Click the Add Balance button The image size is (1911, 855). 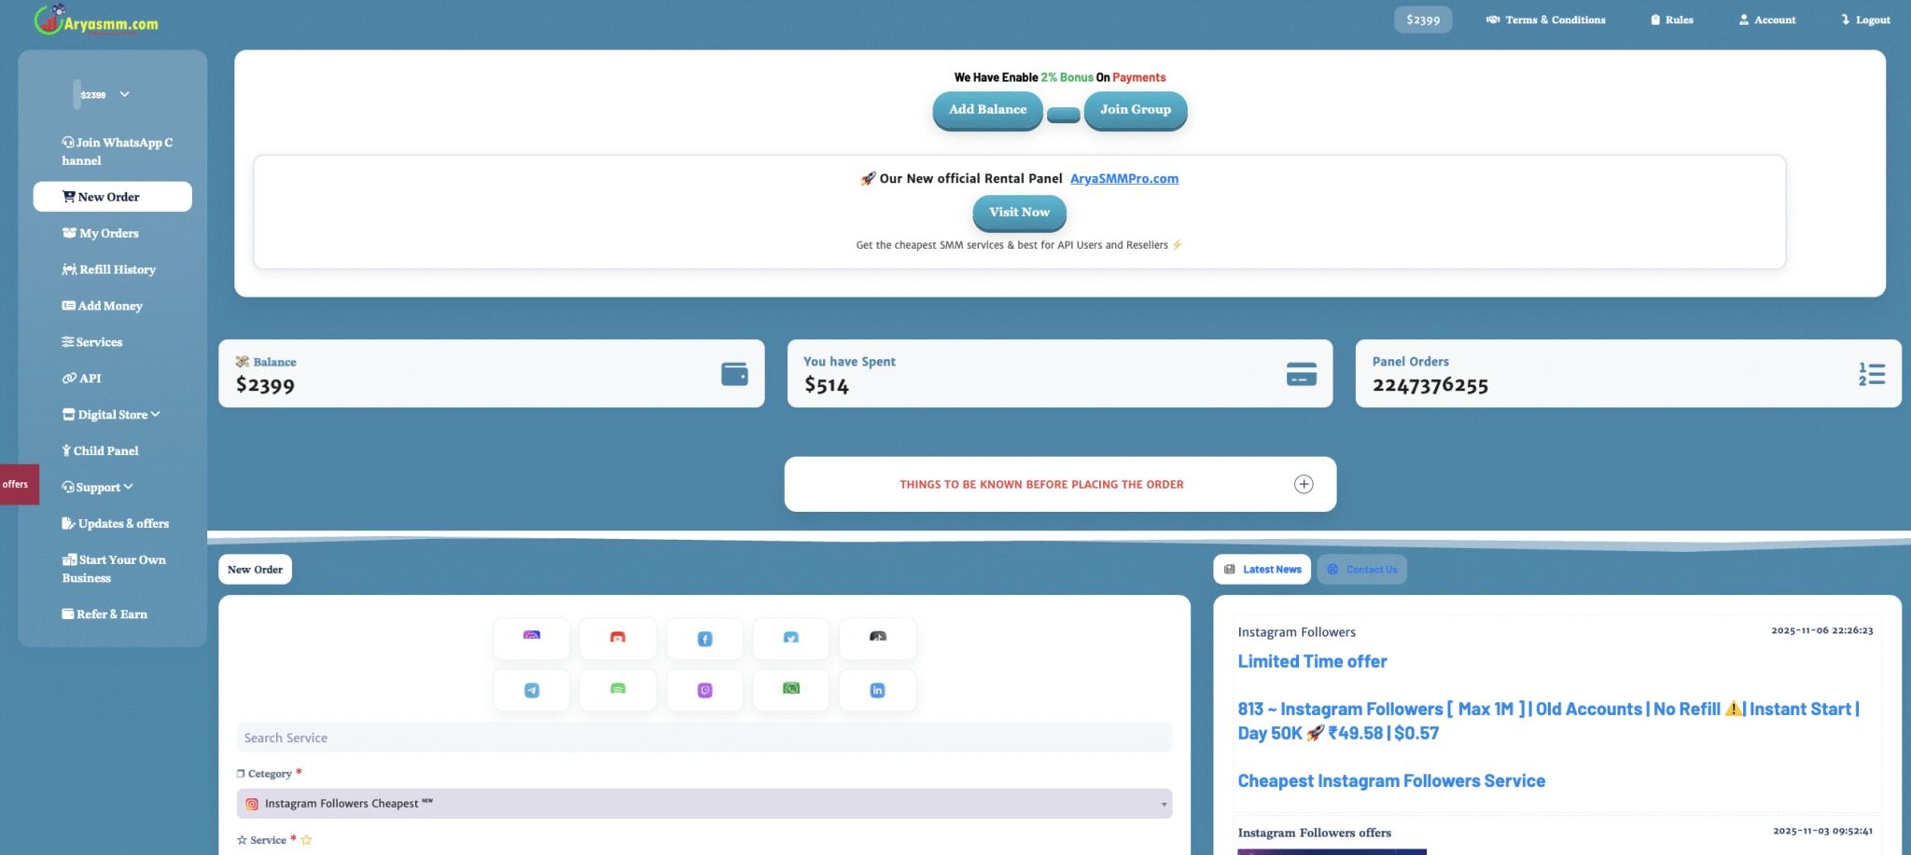click(987, 110)
